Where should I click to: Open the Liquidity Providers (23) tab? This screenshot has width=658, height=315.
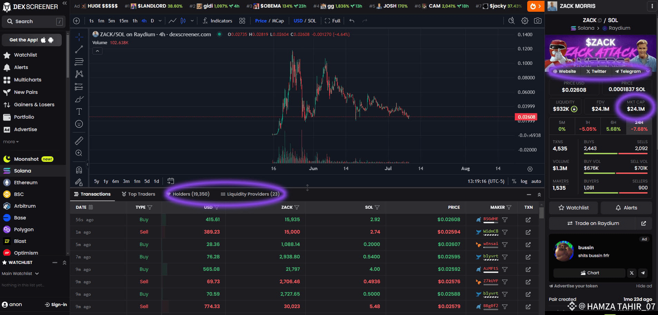pos(250,194)
